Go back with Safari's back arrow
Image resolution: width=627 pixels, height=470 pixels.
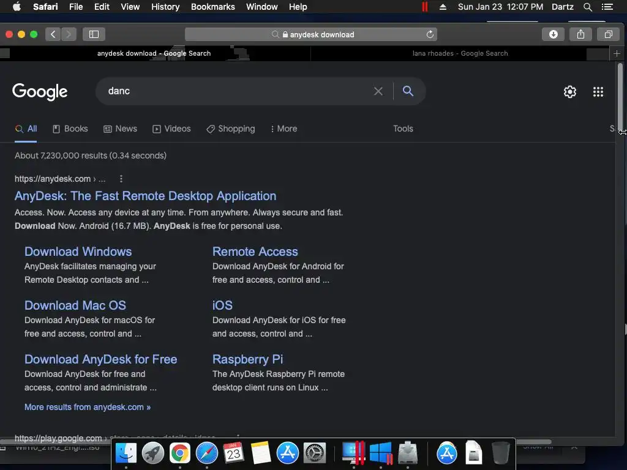coord(53,34)
